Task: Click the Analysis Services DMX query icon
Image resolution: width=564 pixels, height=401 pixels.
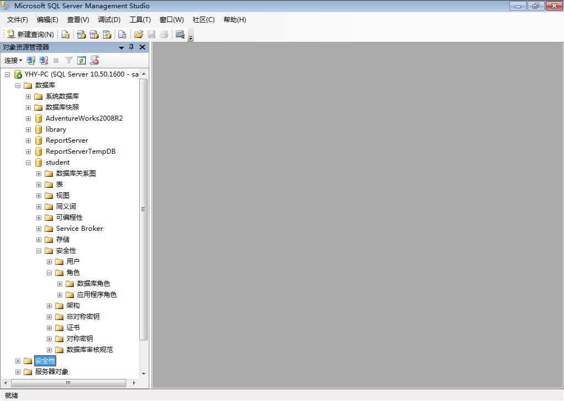Action: [x=94, y=34]
